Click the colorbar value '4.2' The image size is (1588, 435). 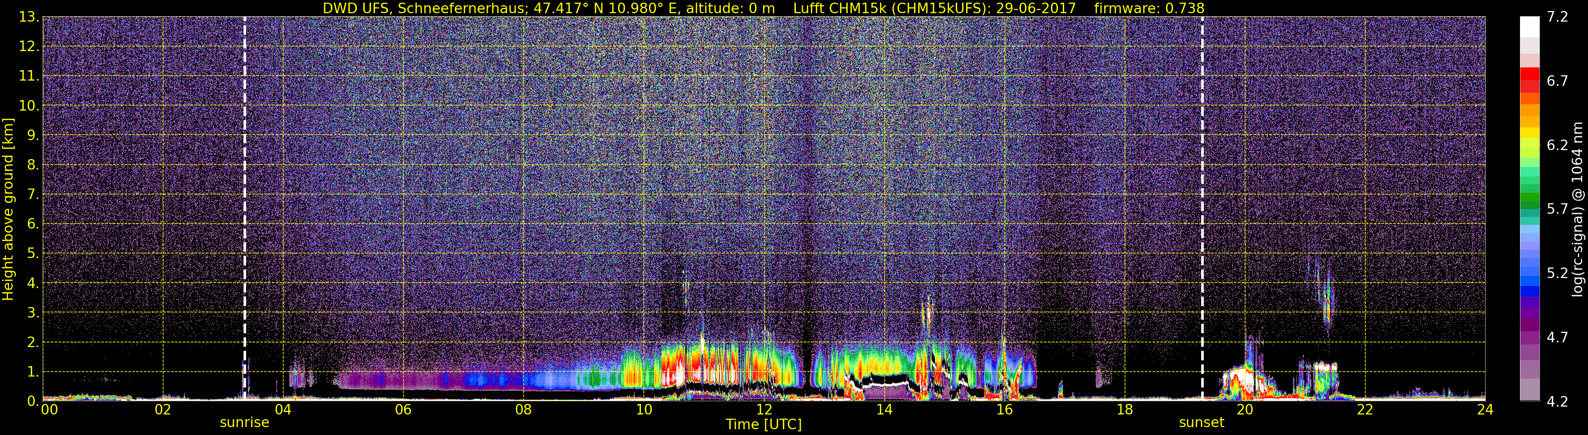coord(1557,402)
